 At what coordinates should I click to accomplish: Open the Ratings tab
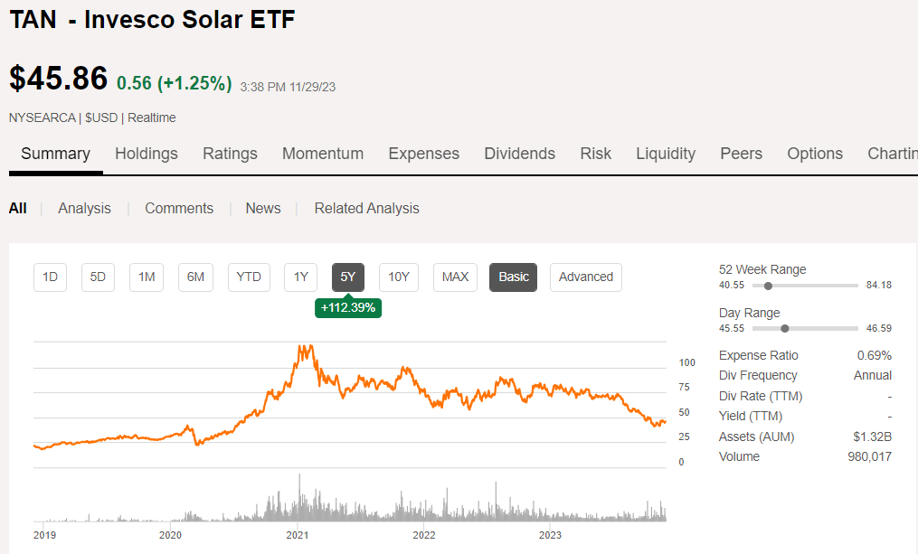(230, 154)
